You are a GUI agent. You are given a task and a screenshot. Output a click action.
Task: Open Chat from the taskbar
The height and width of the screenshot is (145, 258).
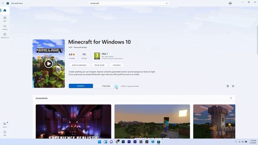pos(111,142)
